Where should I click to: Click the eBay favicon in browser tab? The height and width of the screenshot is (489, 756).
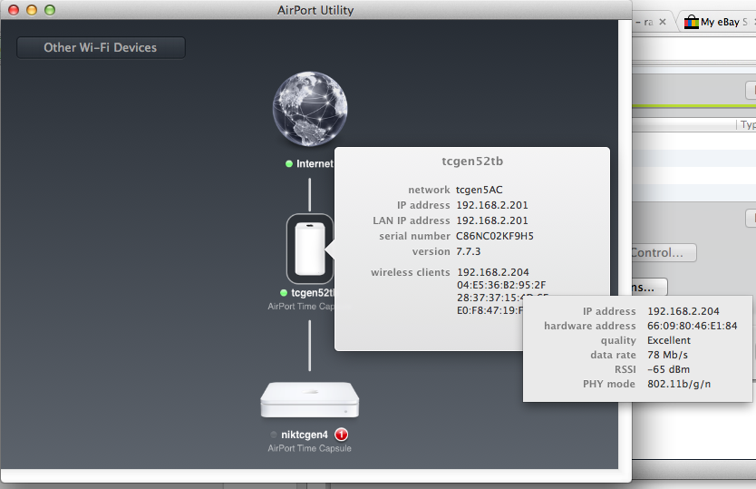point(692,22)
